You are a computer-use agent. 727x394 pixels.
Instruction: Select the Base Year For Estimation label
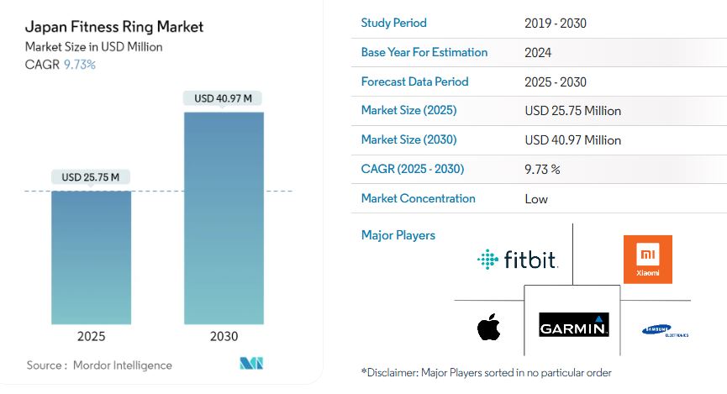pyautogui.click(x=424, y=52)
